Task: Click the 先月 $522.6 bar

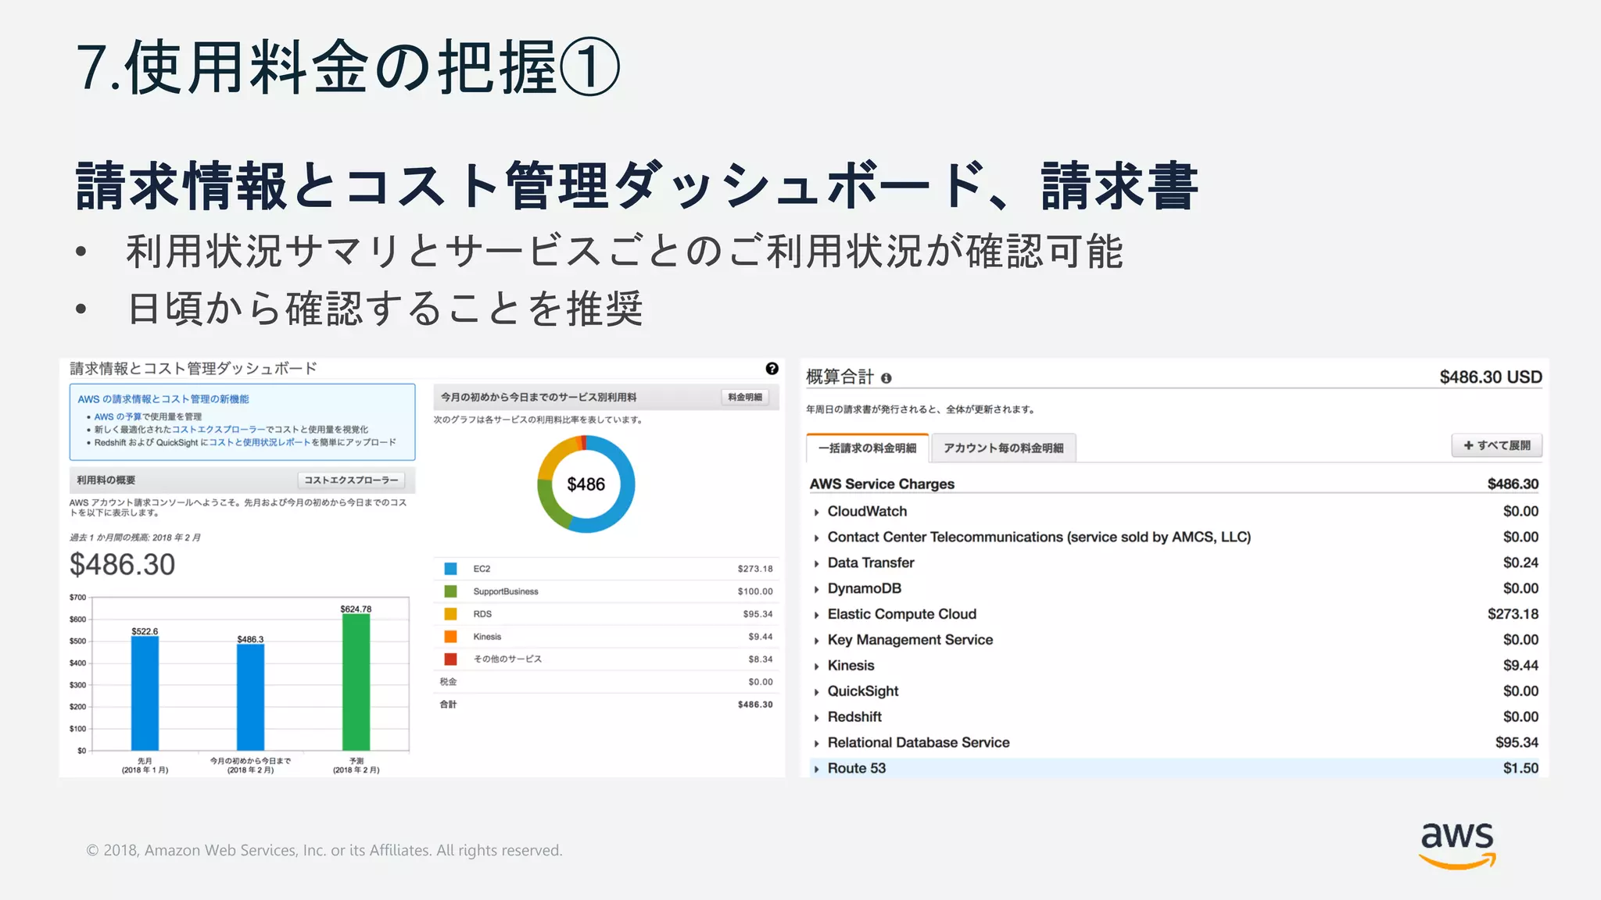Action: (x=145, y=694)
